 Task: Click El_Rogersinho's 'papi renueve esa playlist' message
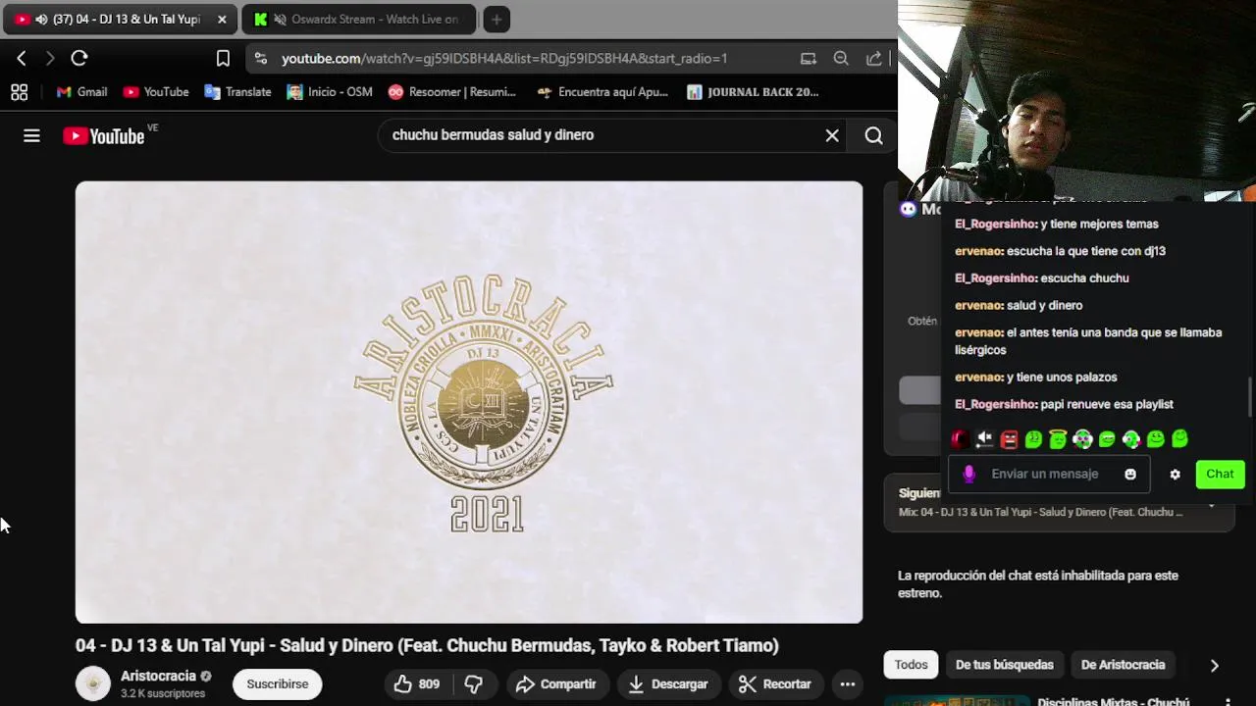point(1064,404)
